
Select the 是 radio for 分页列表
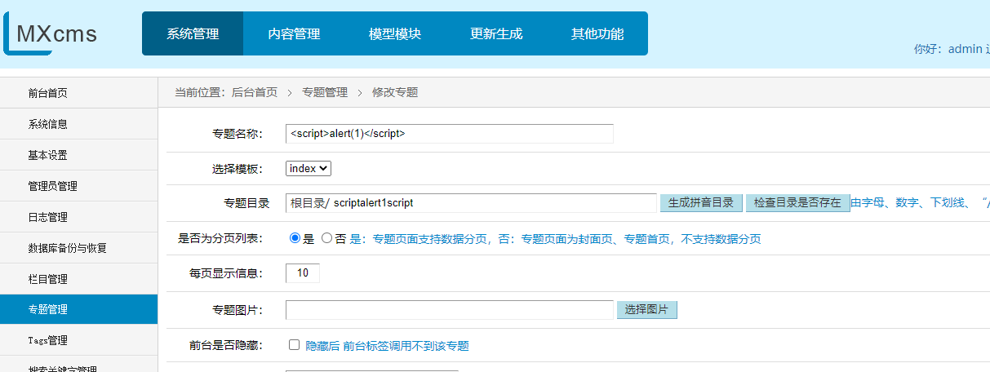tap(295, 239)
